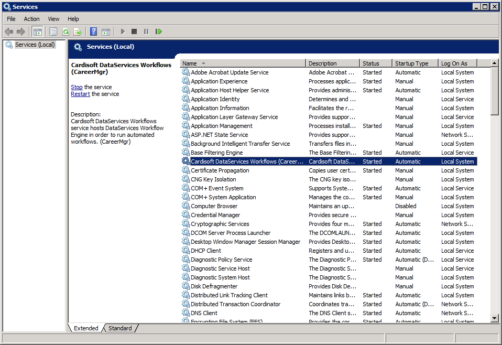The image size is (502, 345).
Task: Select the CNG Key Isolation row
Action: coord(329,179)
